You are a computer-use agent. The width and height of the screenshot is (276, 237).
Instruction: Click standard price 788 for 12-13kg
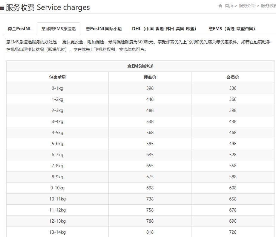tap(150, 221)
